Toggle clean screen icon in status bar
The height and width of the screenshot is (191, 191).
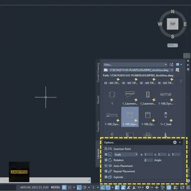[x=182, y=187]
